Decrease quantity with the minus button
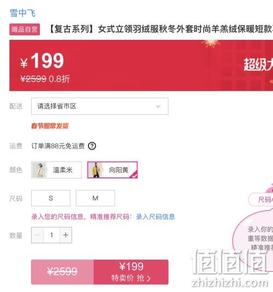This screenshot has width=273, height=292. click(x=37, y=235)
